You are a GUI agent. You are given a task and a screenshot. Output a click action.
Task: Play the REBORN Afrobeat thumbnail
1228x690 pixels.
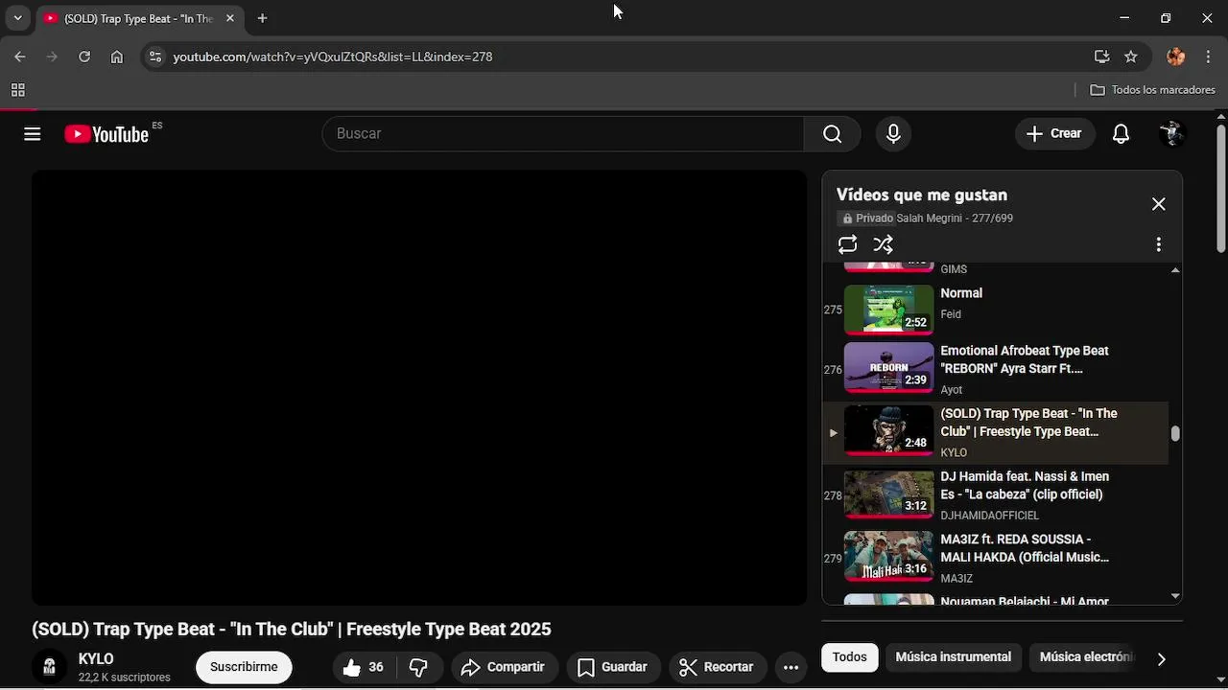tap(888, 368)
